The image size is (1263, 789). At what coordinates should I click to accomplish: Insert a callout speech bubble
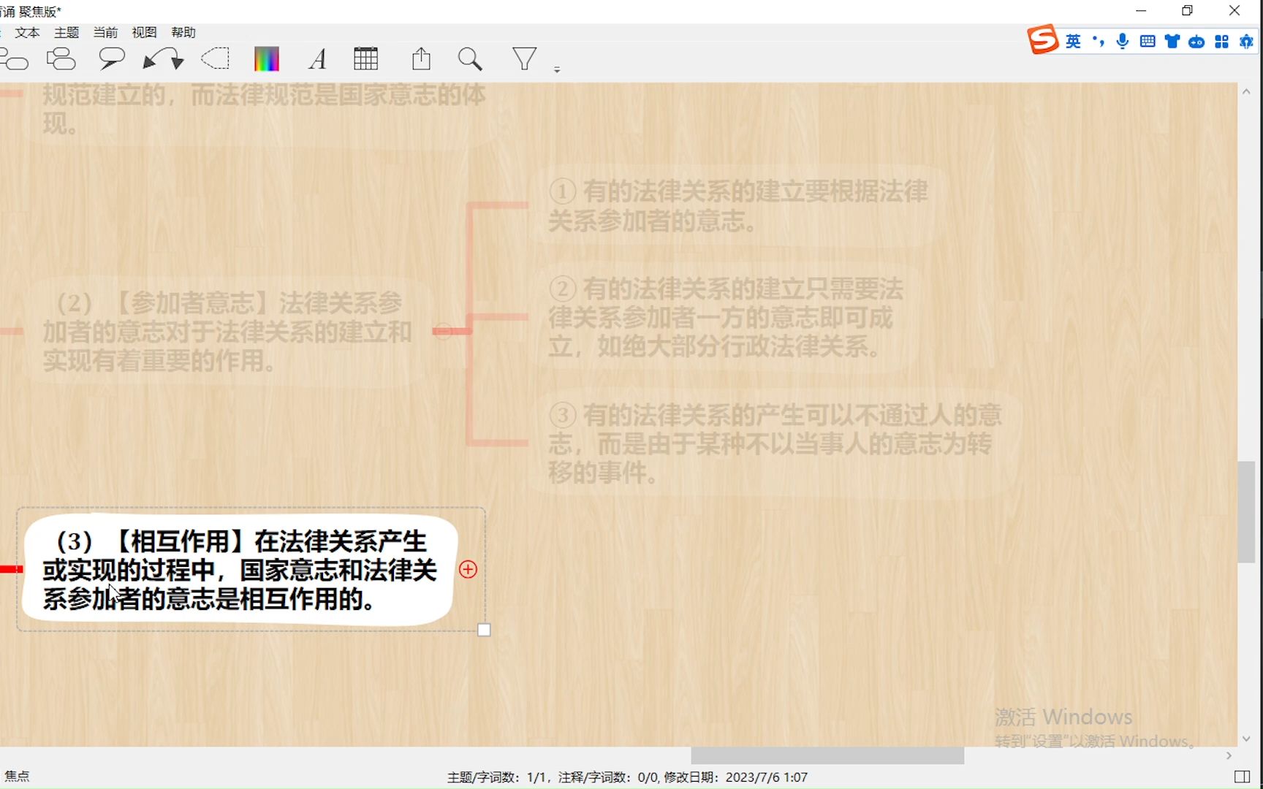click(112, 58)
